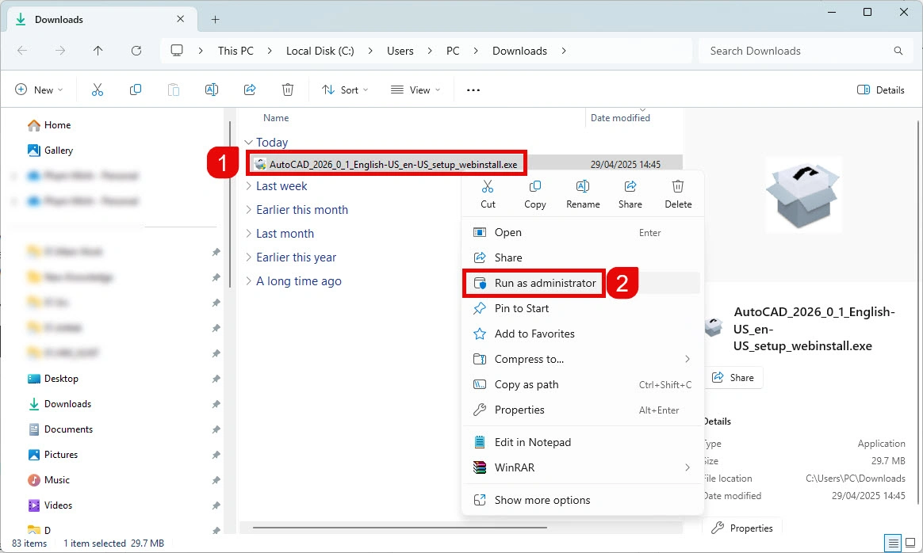The image size is (923, 553).
Task: Select Add to Favorites
Action: 583,334
